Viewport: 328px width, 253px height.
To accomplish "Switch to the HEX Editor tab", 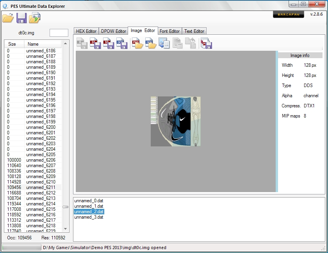I will pyautogui.click(x=86, y=31).
